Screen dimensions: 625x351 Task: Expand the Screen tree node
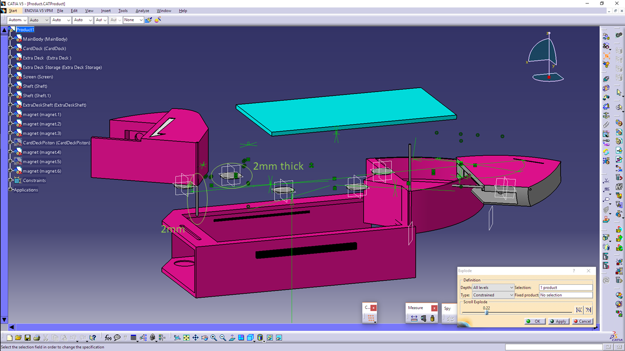(x=10, y=77)
